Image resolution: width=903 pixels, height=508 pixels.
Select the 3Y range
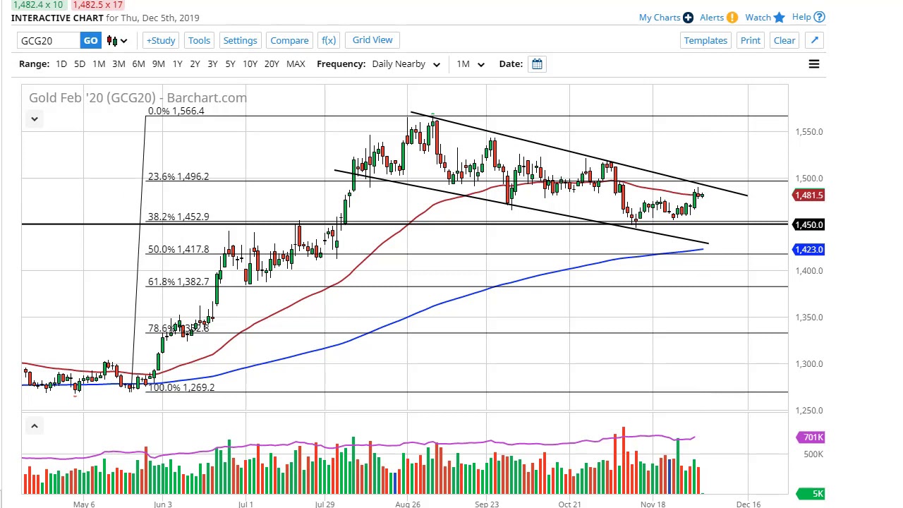coord(212,64)
